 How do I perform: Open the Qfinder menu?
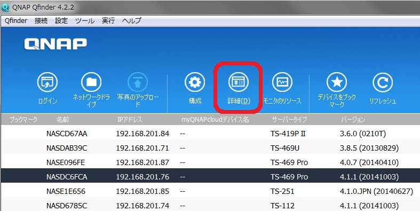(16, 21)
